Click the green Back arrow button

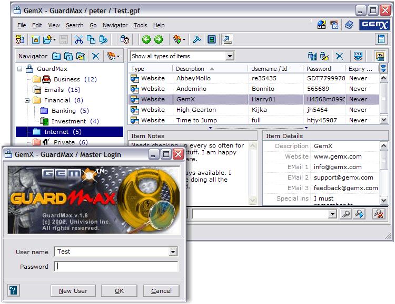[x=146, y=40]
